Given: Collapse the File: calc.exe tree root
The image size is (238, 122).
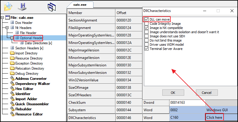Looking at the screenshot, I should pos(2,18).
